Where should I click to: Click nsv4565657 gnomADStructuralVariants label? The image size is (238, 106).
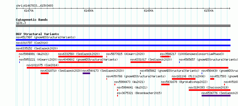pyautogui.click(x=208, y=60)
